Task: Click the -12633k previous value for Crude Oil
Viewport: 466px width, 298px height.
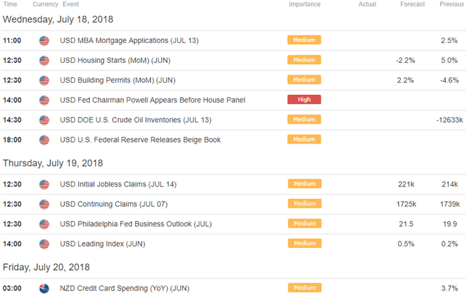Action: point(450,120)
